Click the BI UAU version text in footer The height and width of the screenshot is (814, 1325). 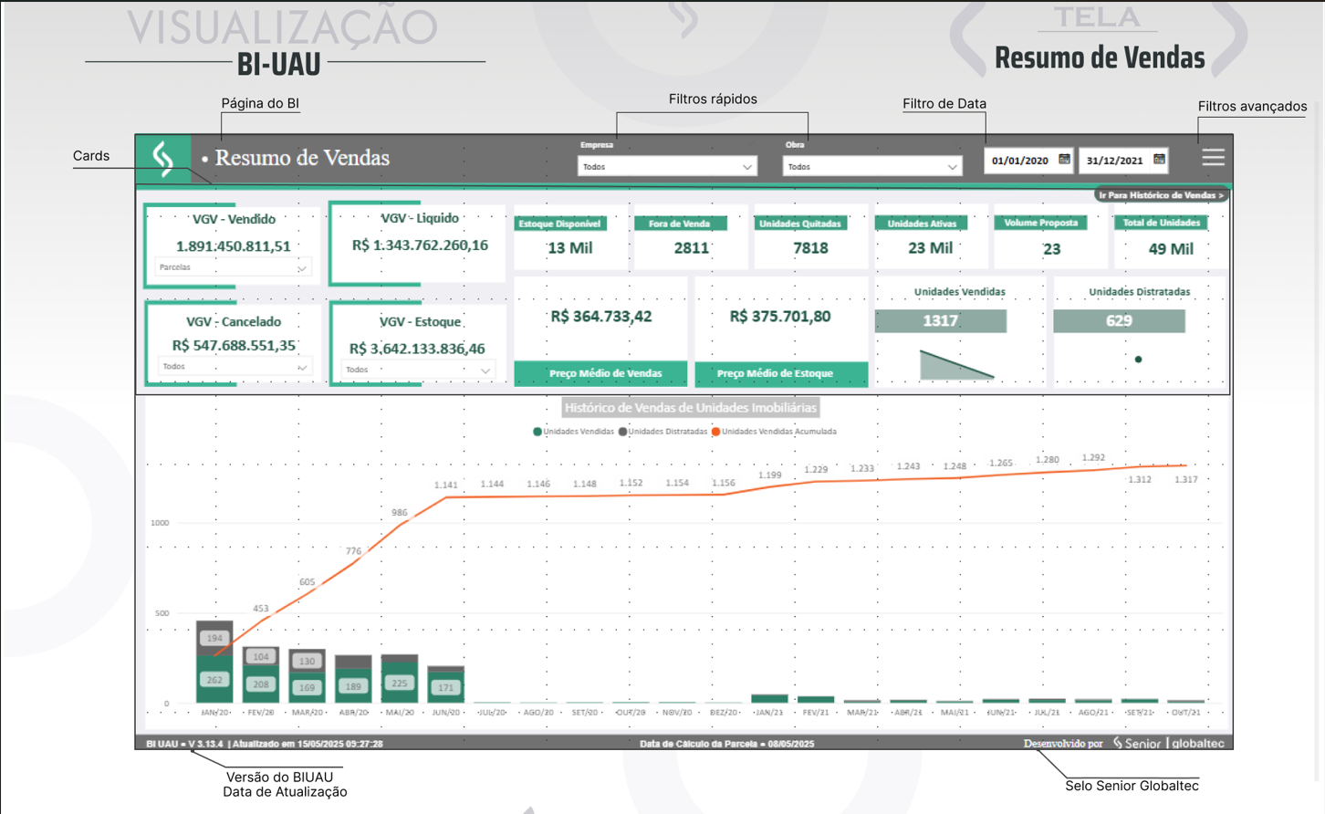pos(184,744)
